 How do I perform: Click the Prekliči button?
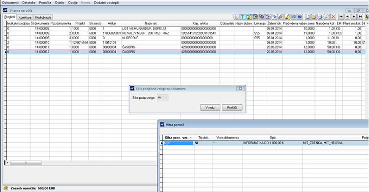[x=232, y=107]
